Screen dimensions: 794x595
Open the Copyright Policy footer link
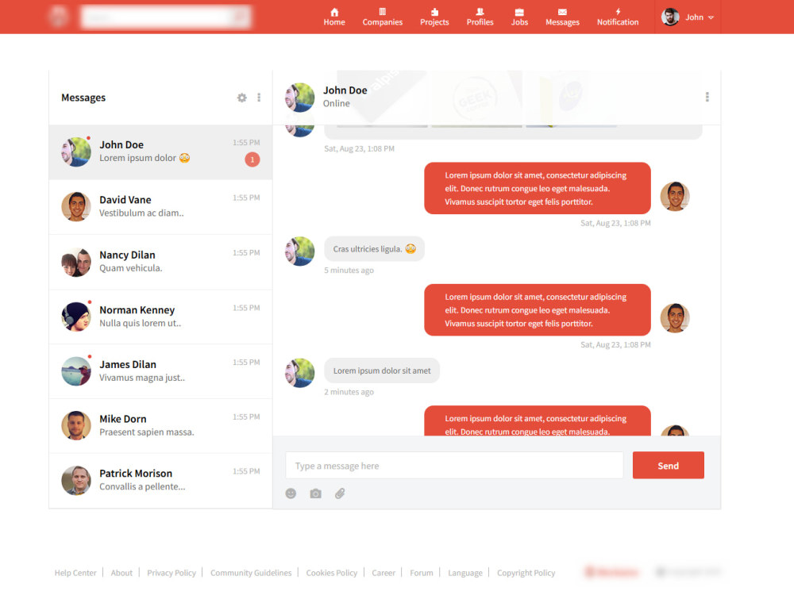526,573
